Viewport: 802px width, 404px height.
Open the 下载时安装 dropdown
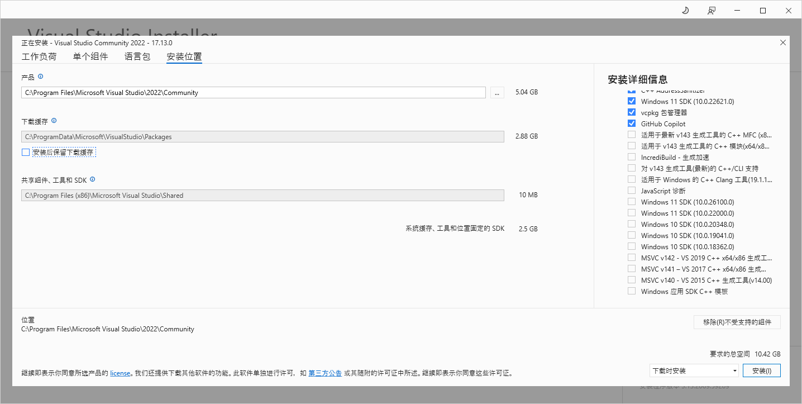(694, 370)
